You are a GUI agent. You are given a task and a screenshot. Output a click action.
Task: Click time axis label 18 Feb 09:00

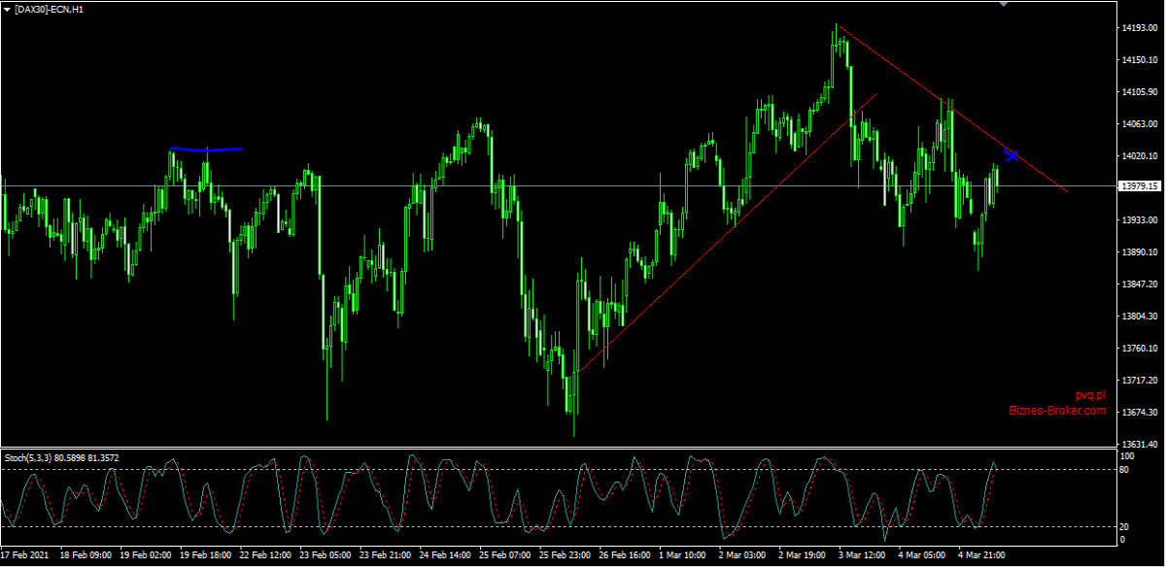(86, 555)
